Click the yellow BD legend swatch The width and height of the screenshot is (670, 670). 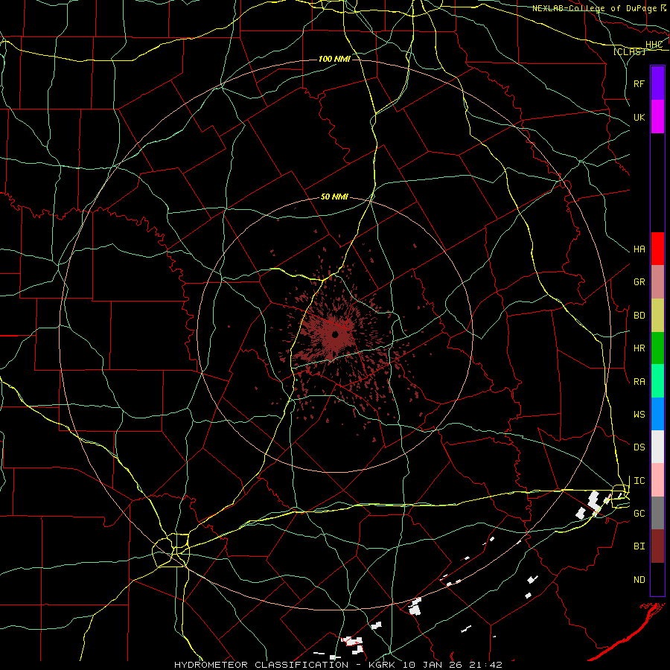click(x=657, y=316)
